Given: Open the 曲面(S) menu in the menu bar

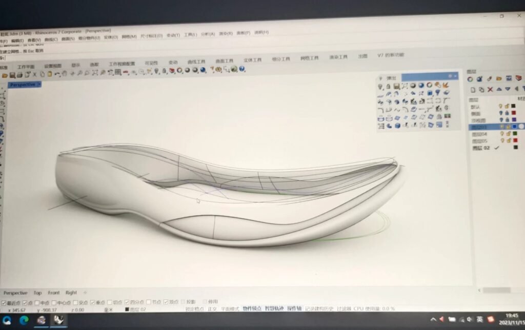Looking at the screenshot, I should point(67,38).
